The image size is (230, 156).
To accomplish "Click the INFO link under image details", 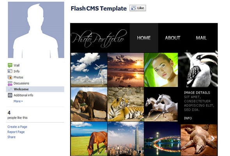I will click(188, 118).
